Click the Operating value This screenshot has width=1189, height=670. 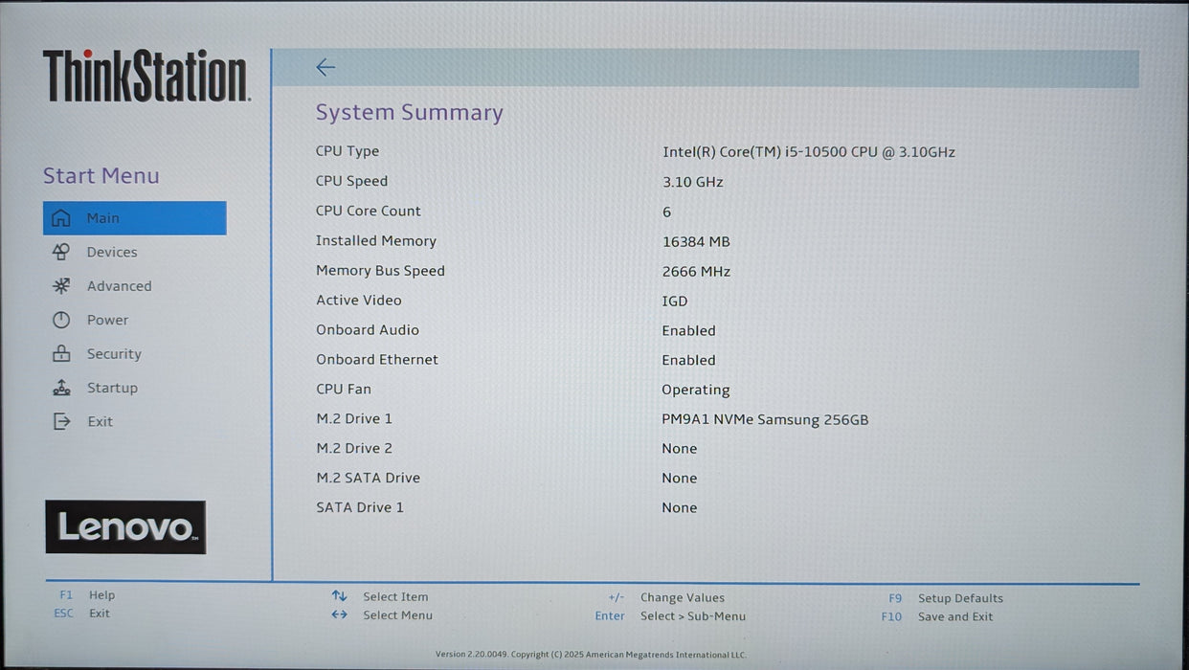tap(696, 391)
